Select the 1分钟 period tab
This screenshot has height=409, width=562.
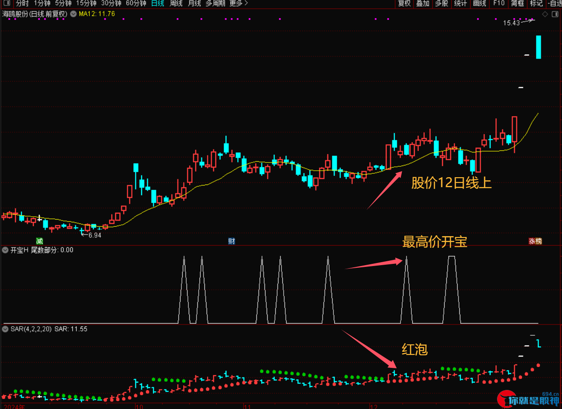42,3
